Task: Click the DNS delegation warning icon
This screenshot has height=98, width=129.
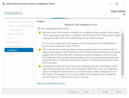Action: (40, 66)
